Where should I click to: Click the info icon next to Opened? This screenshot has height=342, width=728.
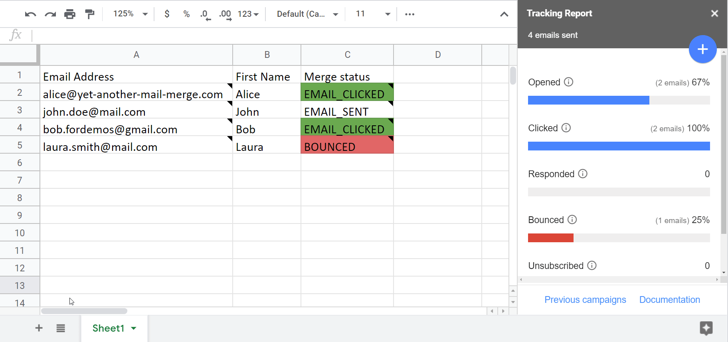tap(568, 82)
